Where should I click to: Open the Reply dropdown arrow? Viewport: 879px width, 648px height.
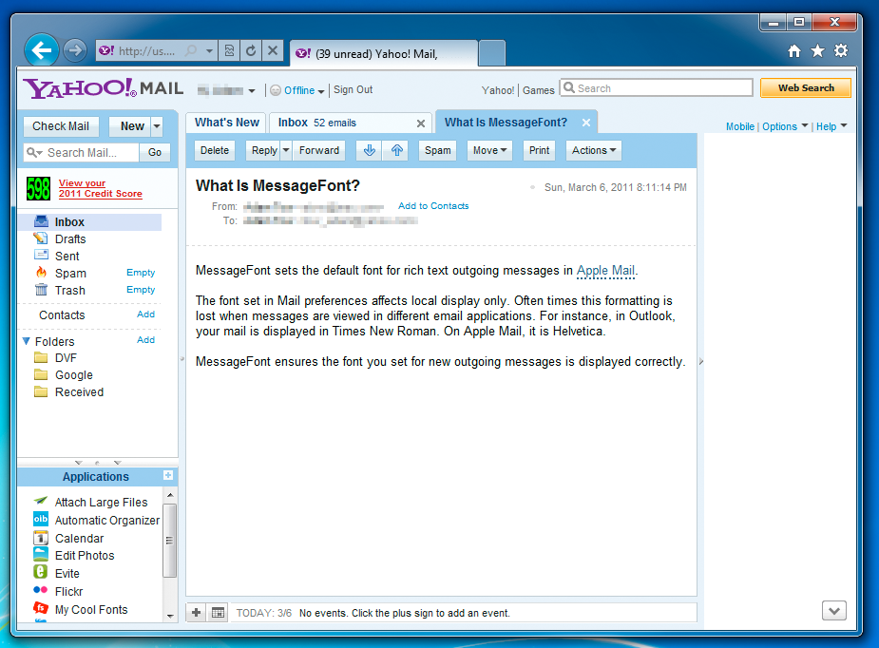click(x=286, y=150)
